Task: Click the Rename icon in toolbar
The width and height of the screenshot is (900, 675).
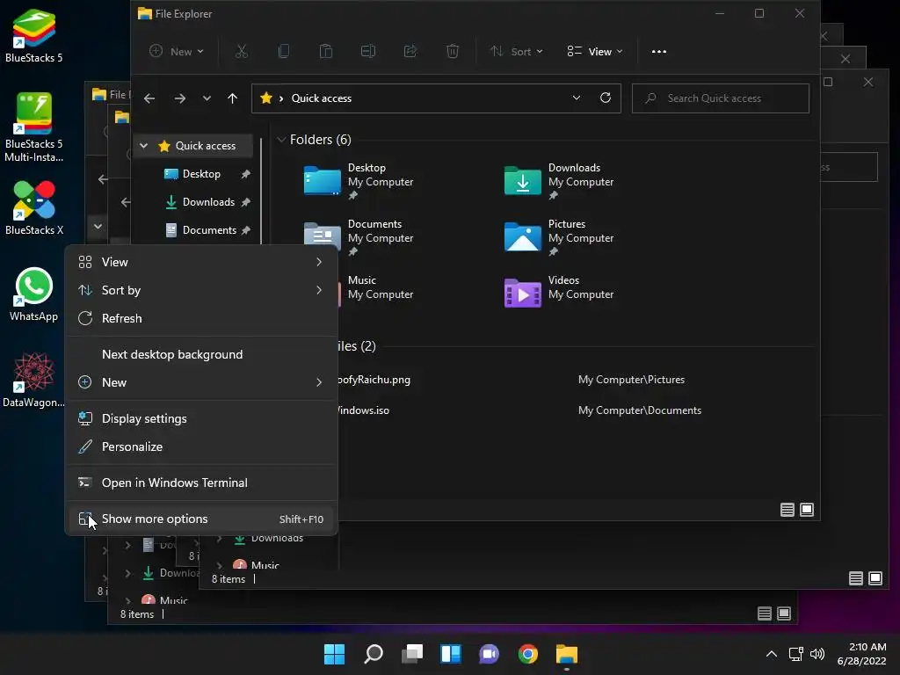Action: click(368, 52)
